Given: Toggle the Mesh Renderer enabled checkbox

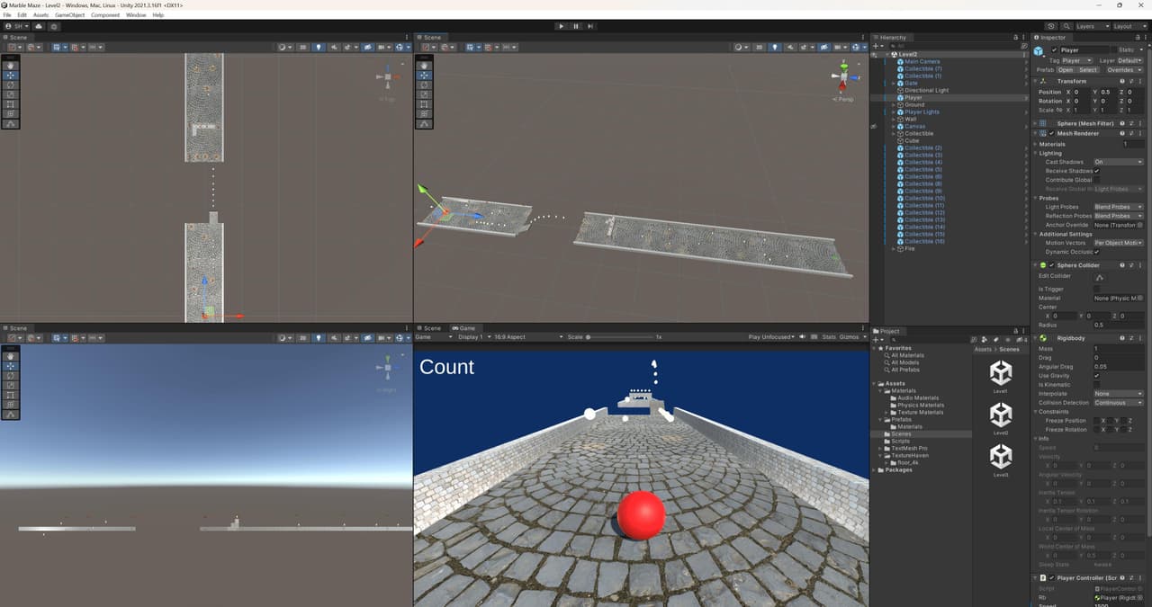Looking at the screenshot, I should pyautogui.click(x=1051, y=133).
